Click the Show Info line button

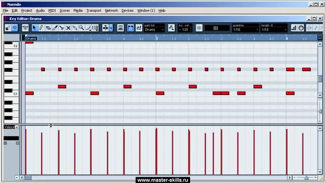pyautogui.click(x=25, y=28)
